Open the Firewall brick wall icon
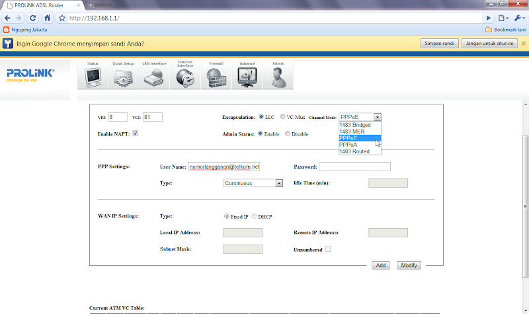This screenshot has width=529, height=314. point(216,78)
